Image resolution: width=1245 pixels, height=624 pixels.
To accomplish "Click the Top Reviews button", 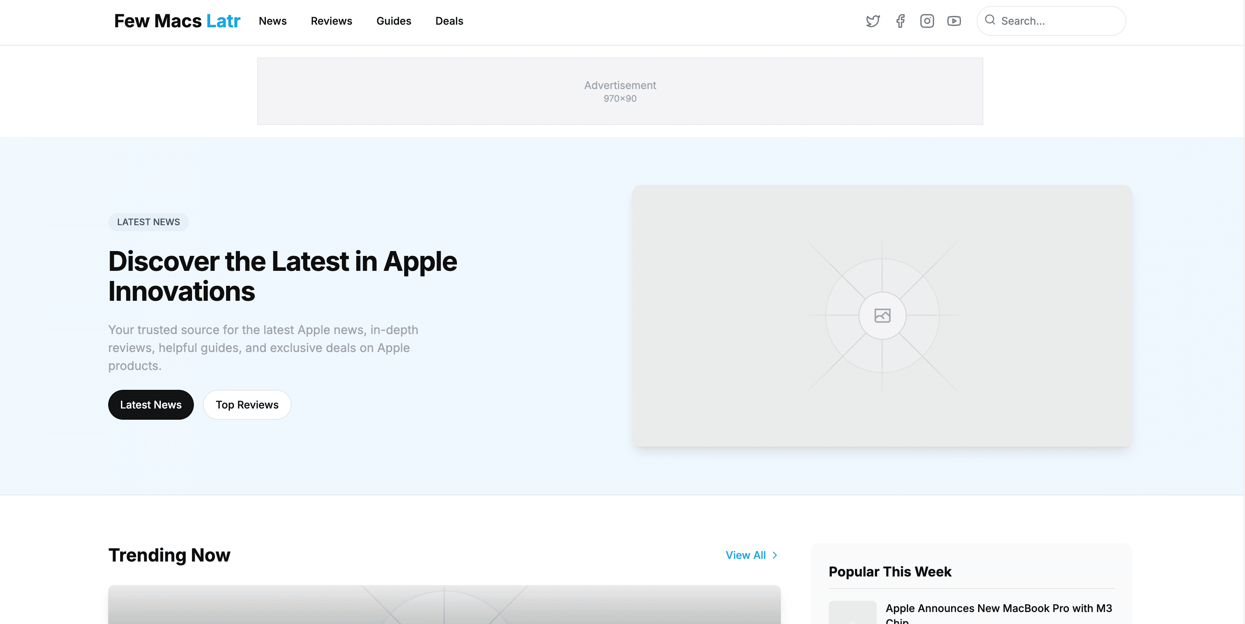I will coord(247,405).
